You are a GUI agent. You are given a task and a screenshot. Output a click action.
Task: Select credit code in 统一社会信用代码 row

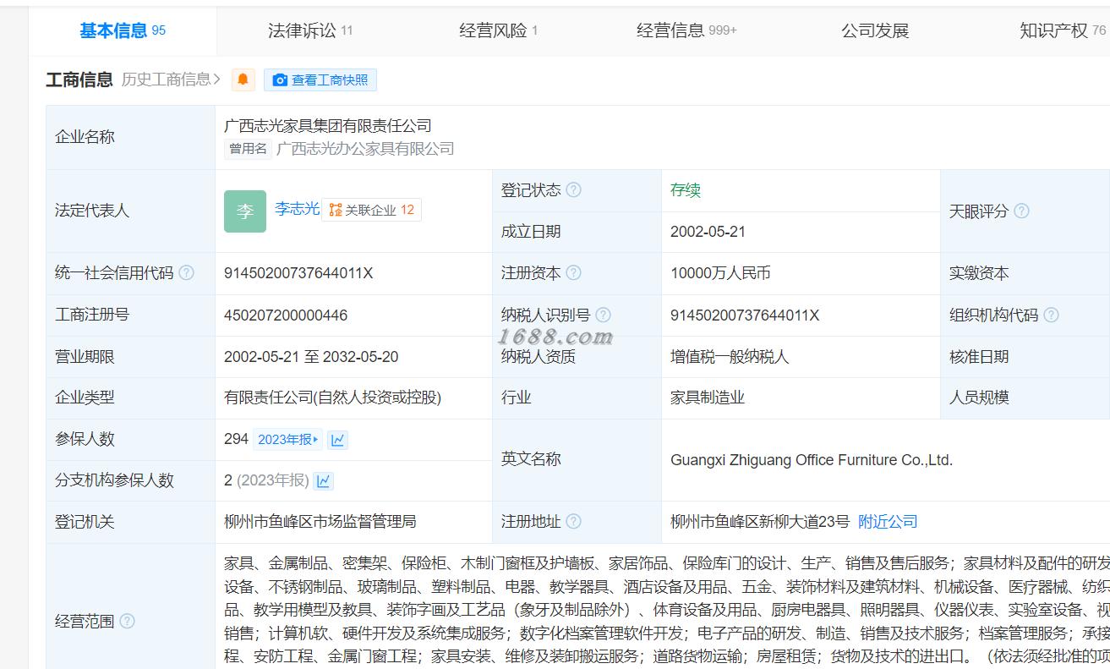pyautogui.click(x=298, y=273)
